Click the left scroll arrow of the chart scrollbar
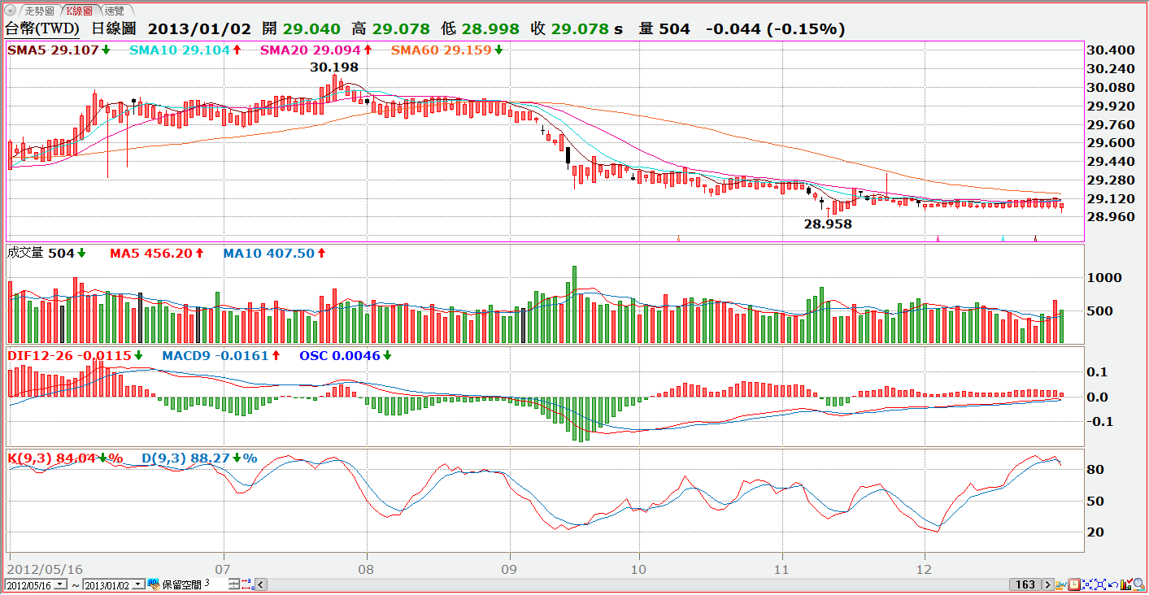Viewport: 1149px width, 595px height. pyautogui.click(x=261, y=584)
